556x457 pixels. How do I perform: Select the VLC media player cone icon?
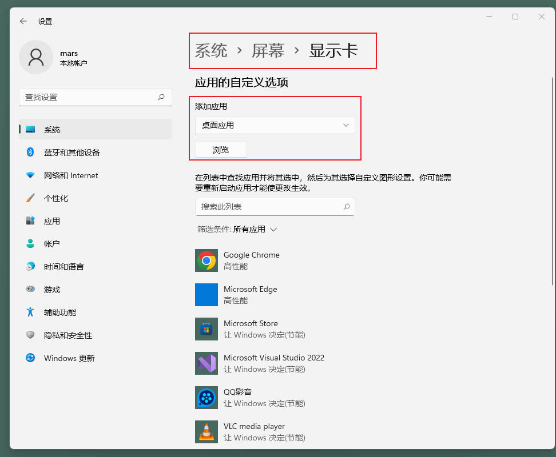tap(206, 432)
